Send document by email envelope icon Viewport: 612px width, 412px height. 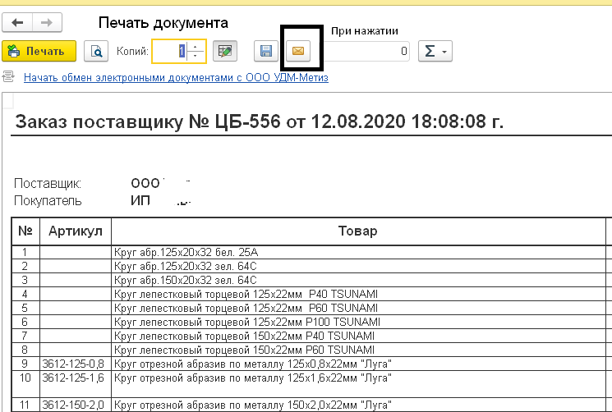298,52
